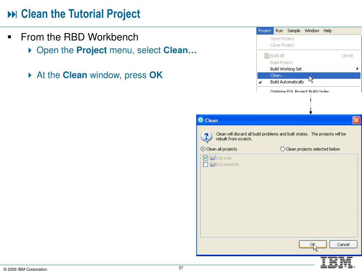Screen dimensions: 362x271
Task: Open the Run menu
Action: (279, 31)
